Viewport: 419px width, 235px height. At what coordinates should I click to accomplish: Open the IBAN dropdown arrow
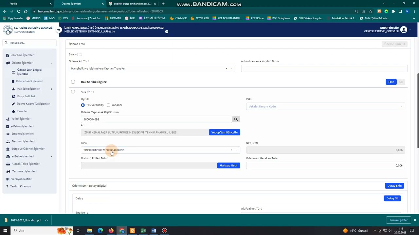236,150
